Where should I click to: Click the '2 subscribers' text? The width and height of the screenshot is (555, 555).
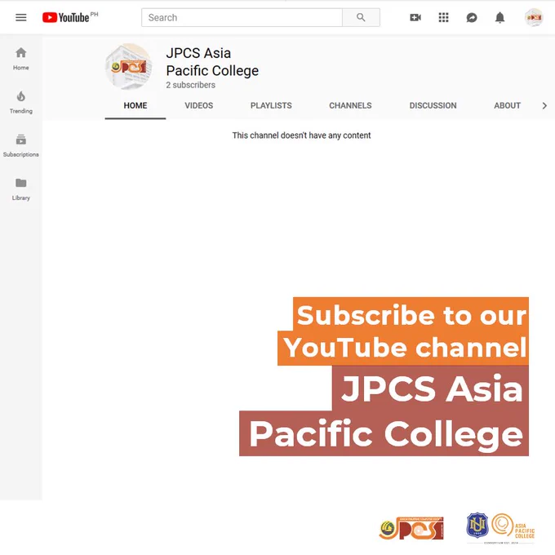tap(190, 85)
